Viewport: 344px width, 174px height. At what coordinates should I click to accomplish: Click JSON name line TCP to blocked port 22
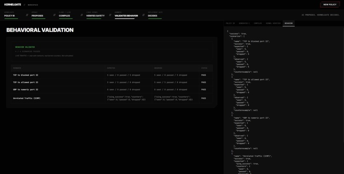252,41
